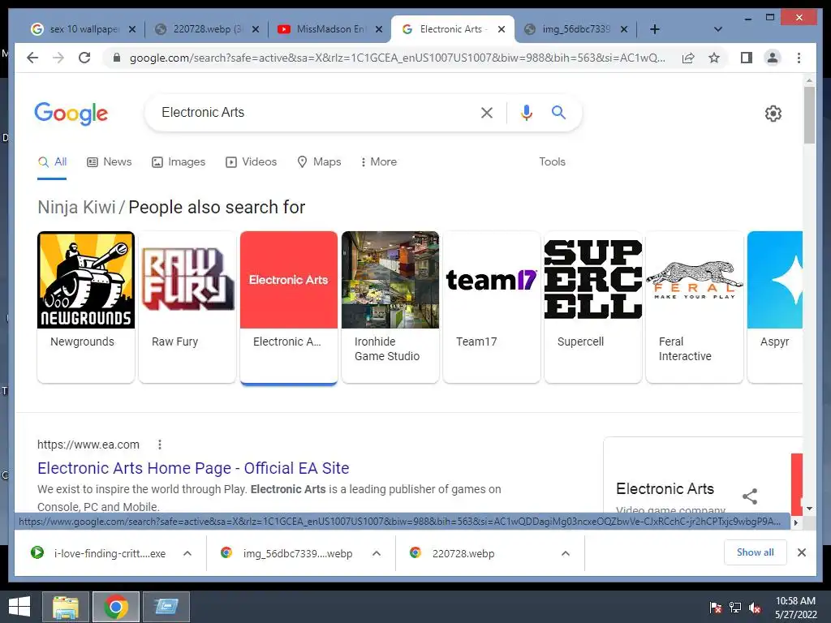Open search Tools options
Screen dimensions: 831x623
coord(552,162)
